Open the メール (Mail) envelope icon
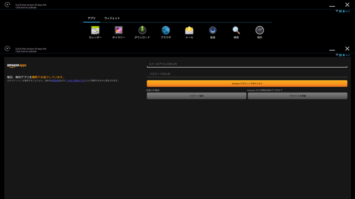The image size is (355, 199). (x=189, y=30)
